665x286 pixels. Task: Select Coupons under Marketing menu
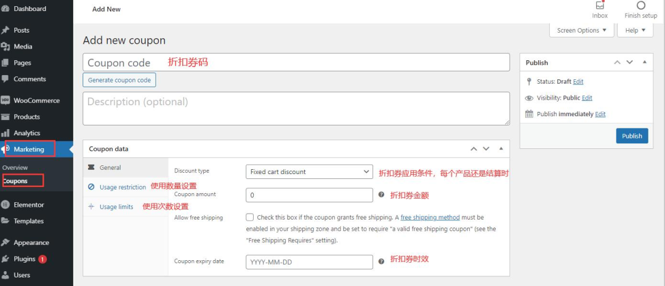point(15,181)
